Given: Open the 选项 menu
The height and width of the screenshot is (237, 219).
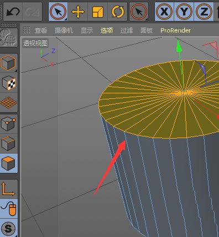Looking at the screenshot, I should click(x=107, y=30).
